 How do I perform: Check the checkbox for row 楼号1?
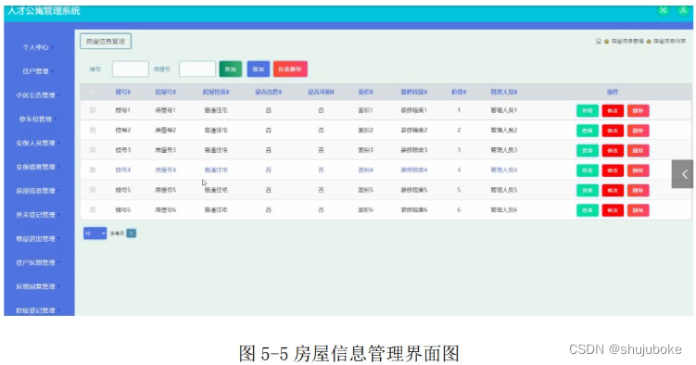(x=93, y=110)
